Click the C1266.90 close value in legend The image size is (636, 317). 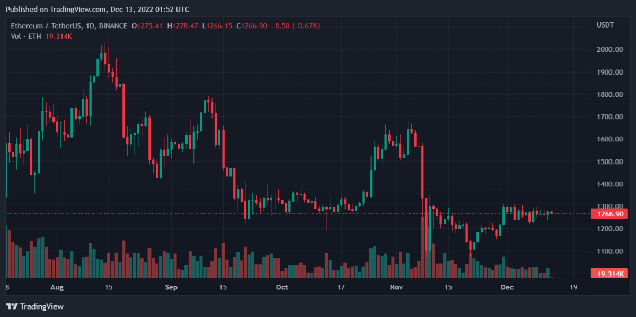(x=251, y=26)
